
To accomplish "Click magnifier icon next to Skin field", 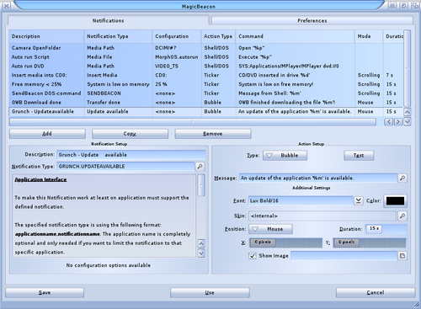I will (402, 216).
